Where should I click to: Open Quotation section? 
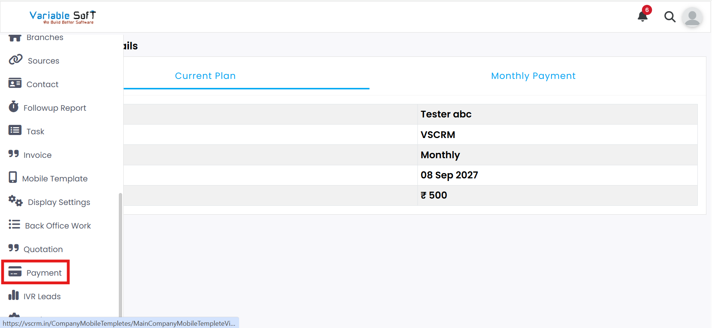pos(43,249)
